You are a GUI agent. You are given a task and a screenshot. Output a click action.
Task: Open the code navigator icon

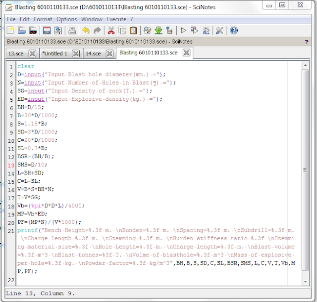169,31
